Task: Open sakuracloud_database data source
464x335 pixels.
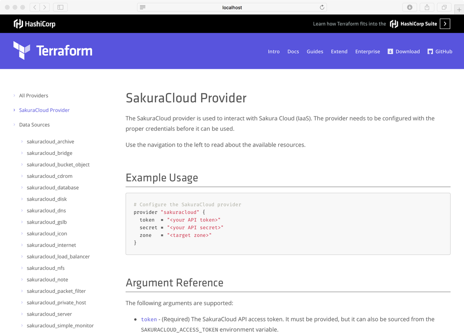Action: coord(53,188)
